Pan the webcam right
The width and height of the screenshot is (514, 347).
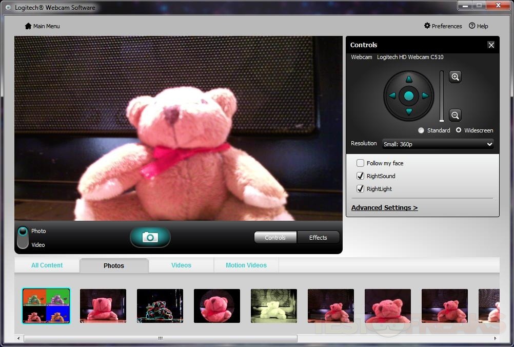click(425, 95)
